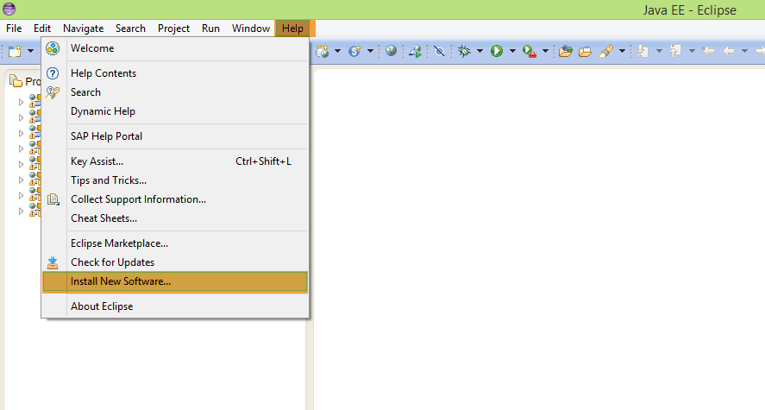Click the Debug bug icon
The width and height of the screenshot is (765, 410).
click(x=464, y=51)
